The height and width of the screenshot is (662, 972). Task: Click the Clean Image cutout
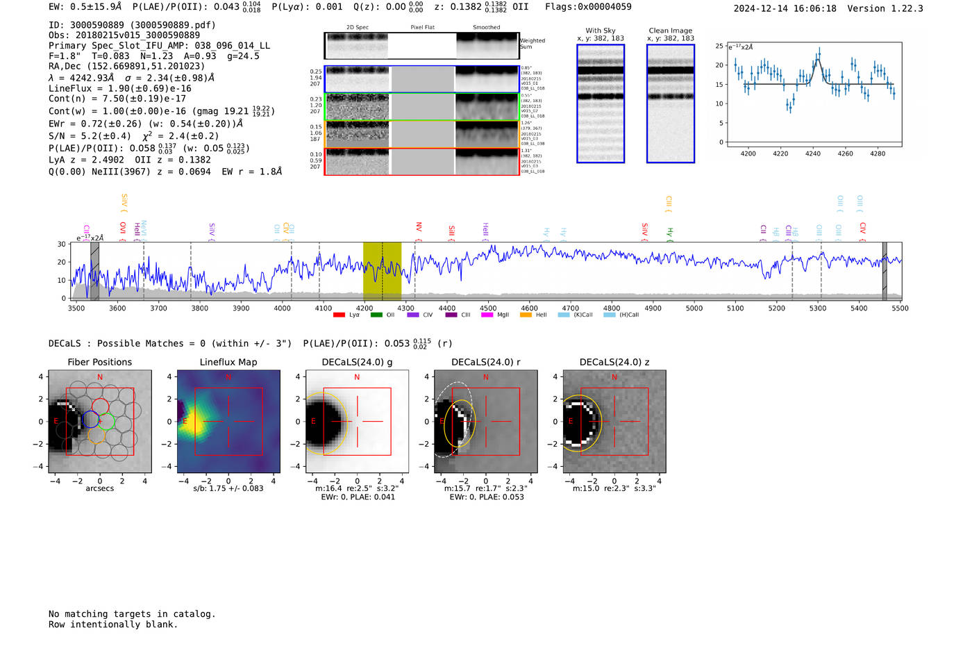coord(671,104)
